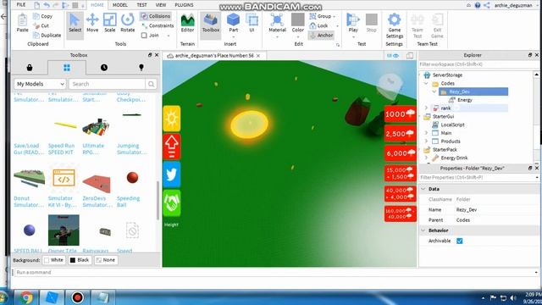This screenshot has height=305, width=542.
Task: Click the Twitter bird GUI button
Action: click(x=171, y=175)
